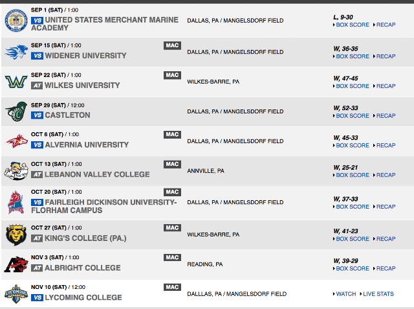This screenshot has width=414, height=309.
Task: Open Castleton opponent name link
Action: [67, 115]
